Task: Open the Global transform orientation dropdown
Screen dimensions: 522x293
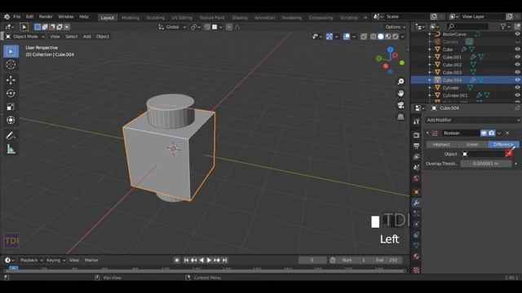Action: pyautogui.click(x=172, y=27)
